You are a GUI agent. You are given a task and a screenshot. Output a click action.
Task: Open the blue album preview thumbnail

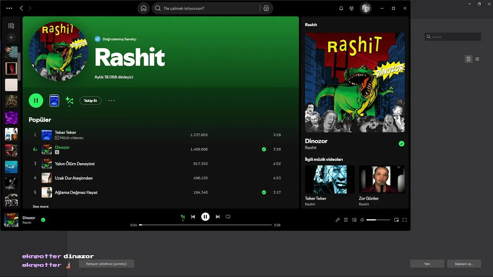pos(54,100)
